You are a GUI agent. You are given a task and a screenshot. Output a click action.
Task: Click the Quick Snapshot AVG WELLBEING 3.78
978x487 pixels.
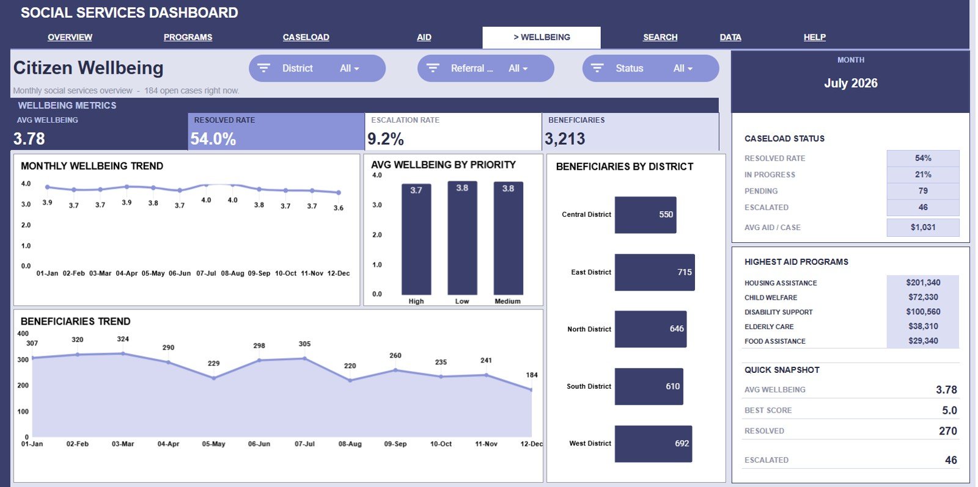(x=946, y=390)
